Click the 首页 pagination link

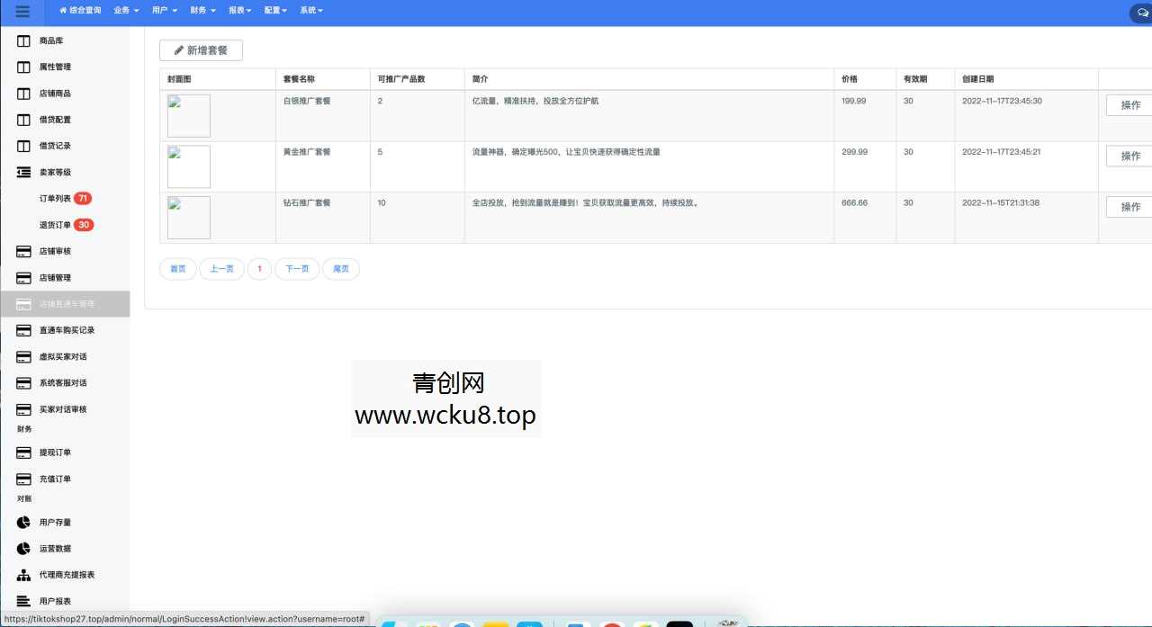177,268
